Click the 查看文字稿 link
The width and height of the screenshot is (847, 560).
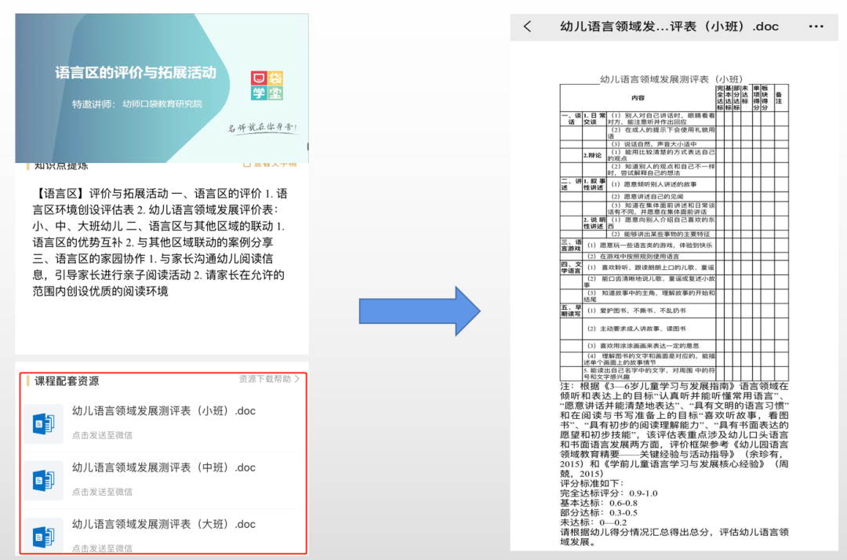270,164
